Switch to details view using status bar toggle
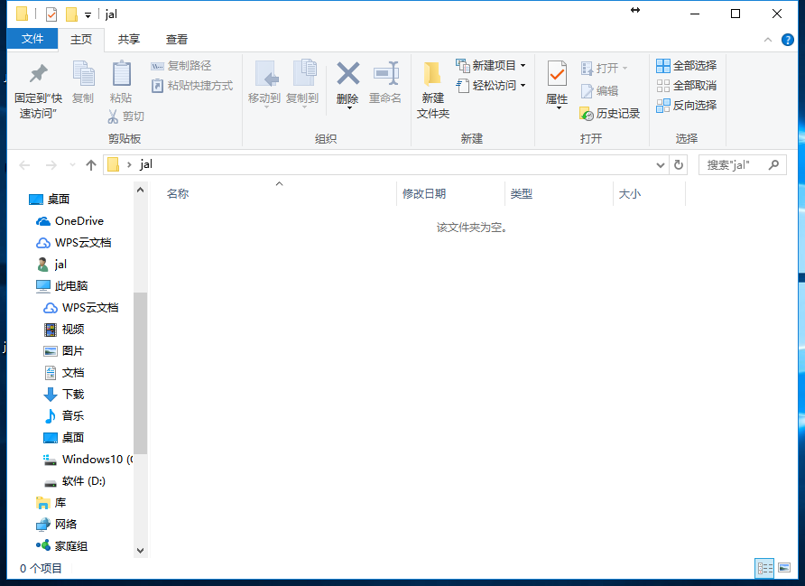Image resolution: width=805 pixels, height=586 pixels. (x=763, y=568)
